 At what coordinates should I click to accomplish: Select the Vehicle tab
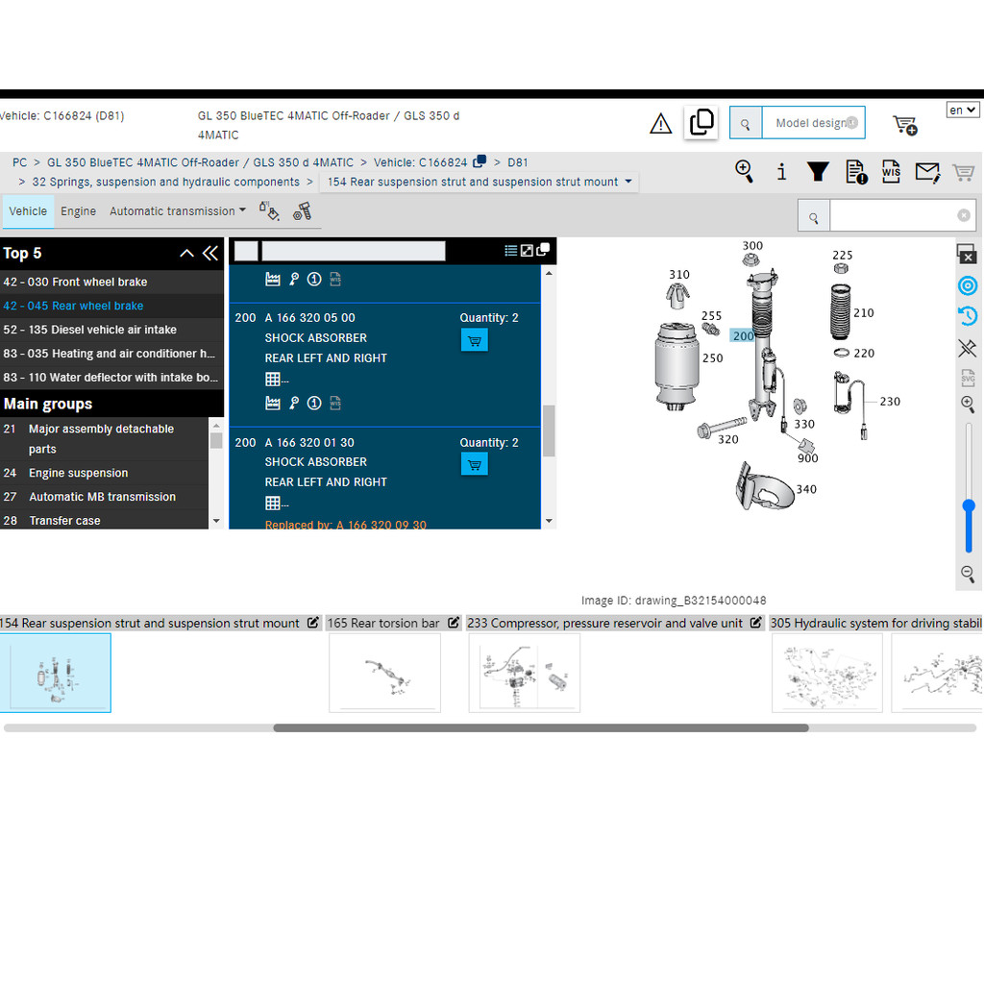pos(28,211)
